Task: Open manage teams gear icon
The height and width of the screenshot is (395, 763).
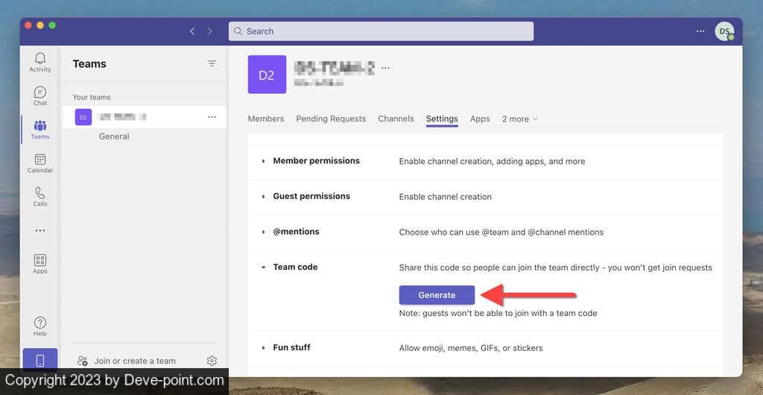Action: click(x=212, y=361)
